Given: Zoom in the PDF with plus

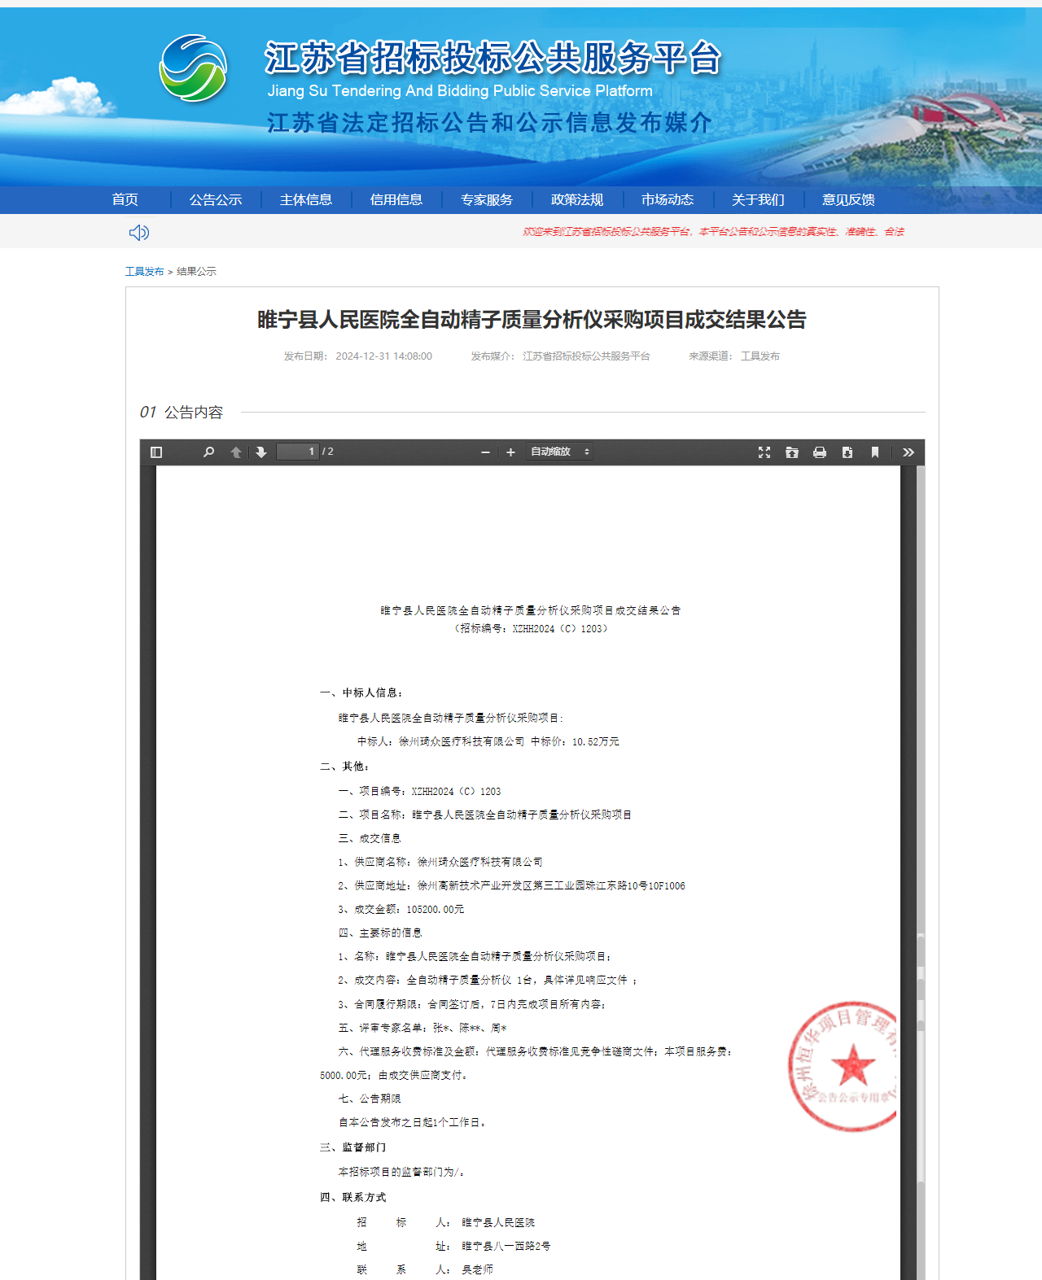Looking at the screenshot, I should click(510, 452).
